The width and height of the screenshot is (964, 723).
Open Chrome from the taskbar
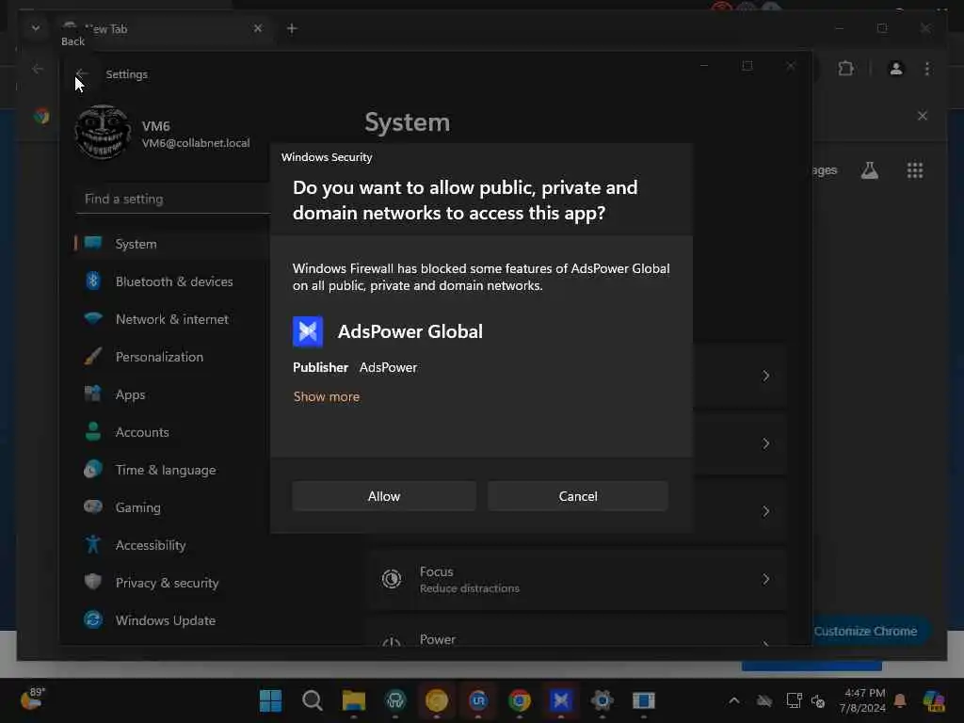pos(520,700)
